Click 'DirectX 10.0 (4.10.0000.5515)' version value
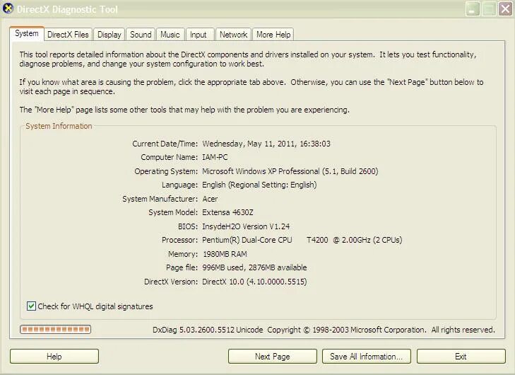Screen dimensions: 515x375 (x=254, y=282)
